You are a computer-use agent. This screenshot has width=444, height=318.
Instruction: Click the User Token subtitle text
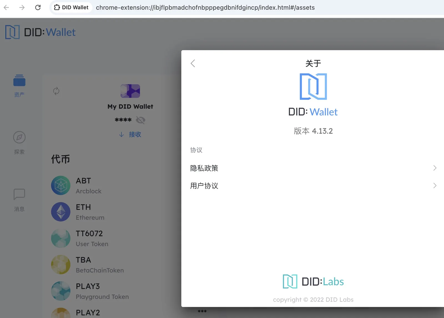click(x=92, y=244)
